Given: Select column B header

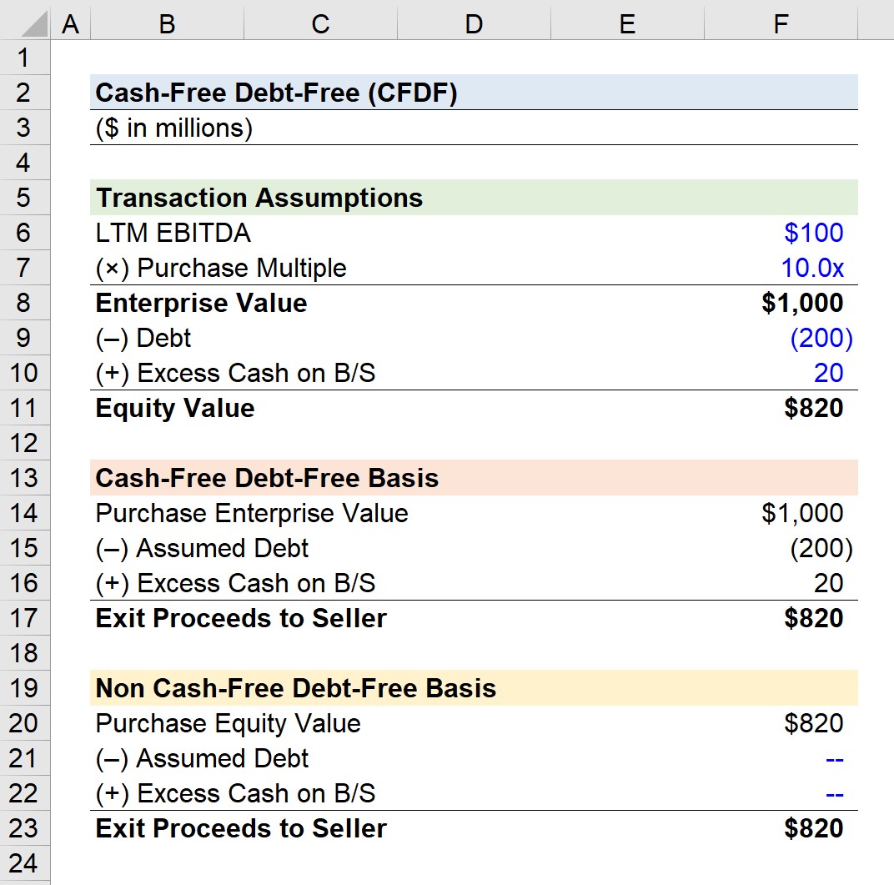Looking at the screenshot, I should pos(167,23).
